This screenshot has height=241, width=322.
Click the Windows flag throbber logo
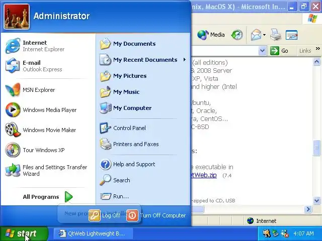pos(312,19)
